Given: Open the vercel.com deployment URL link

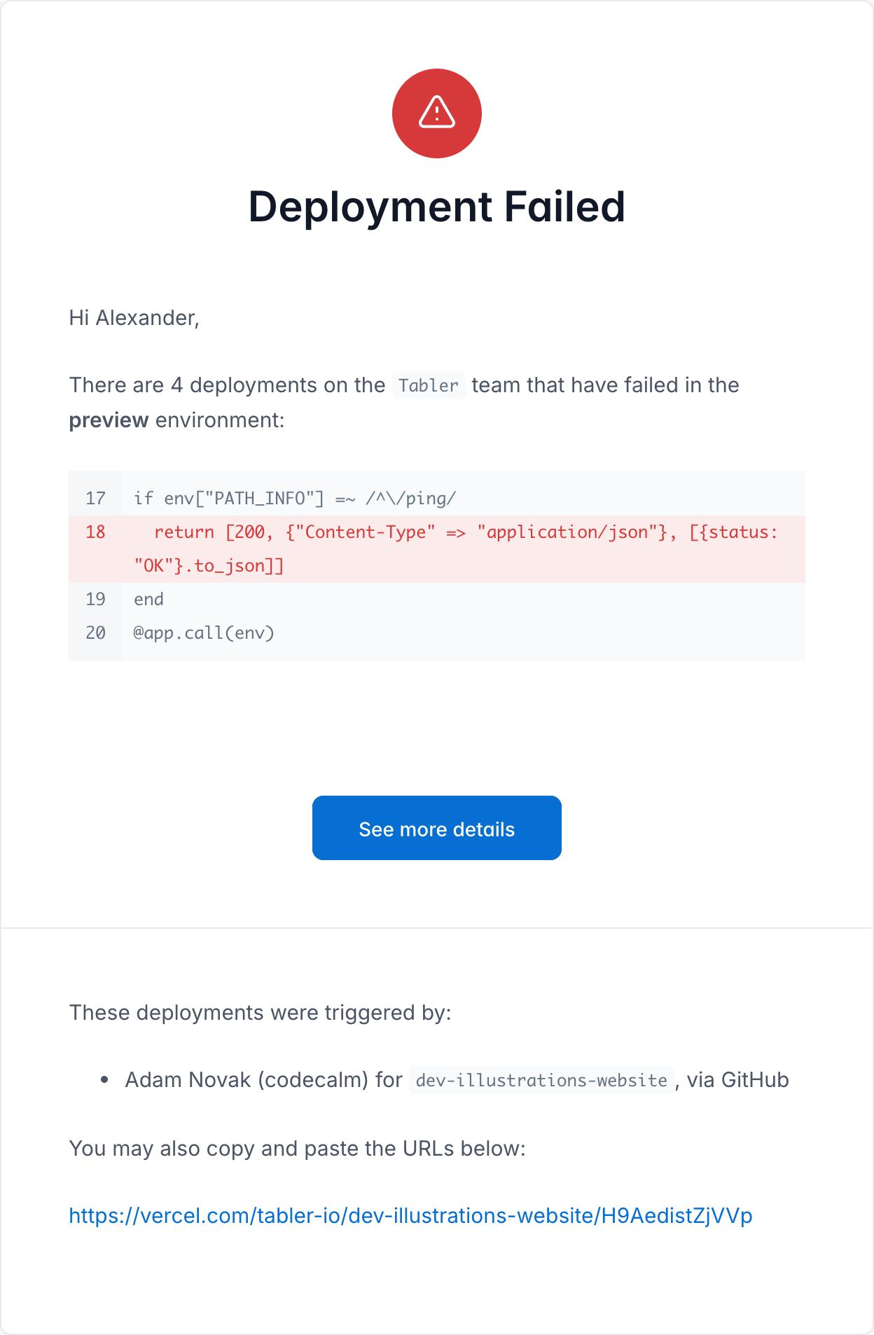Looking at the screenshot, I should tap(410, 1216).
